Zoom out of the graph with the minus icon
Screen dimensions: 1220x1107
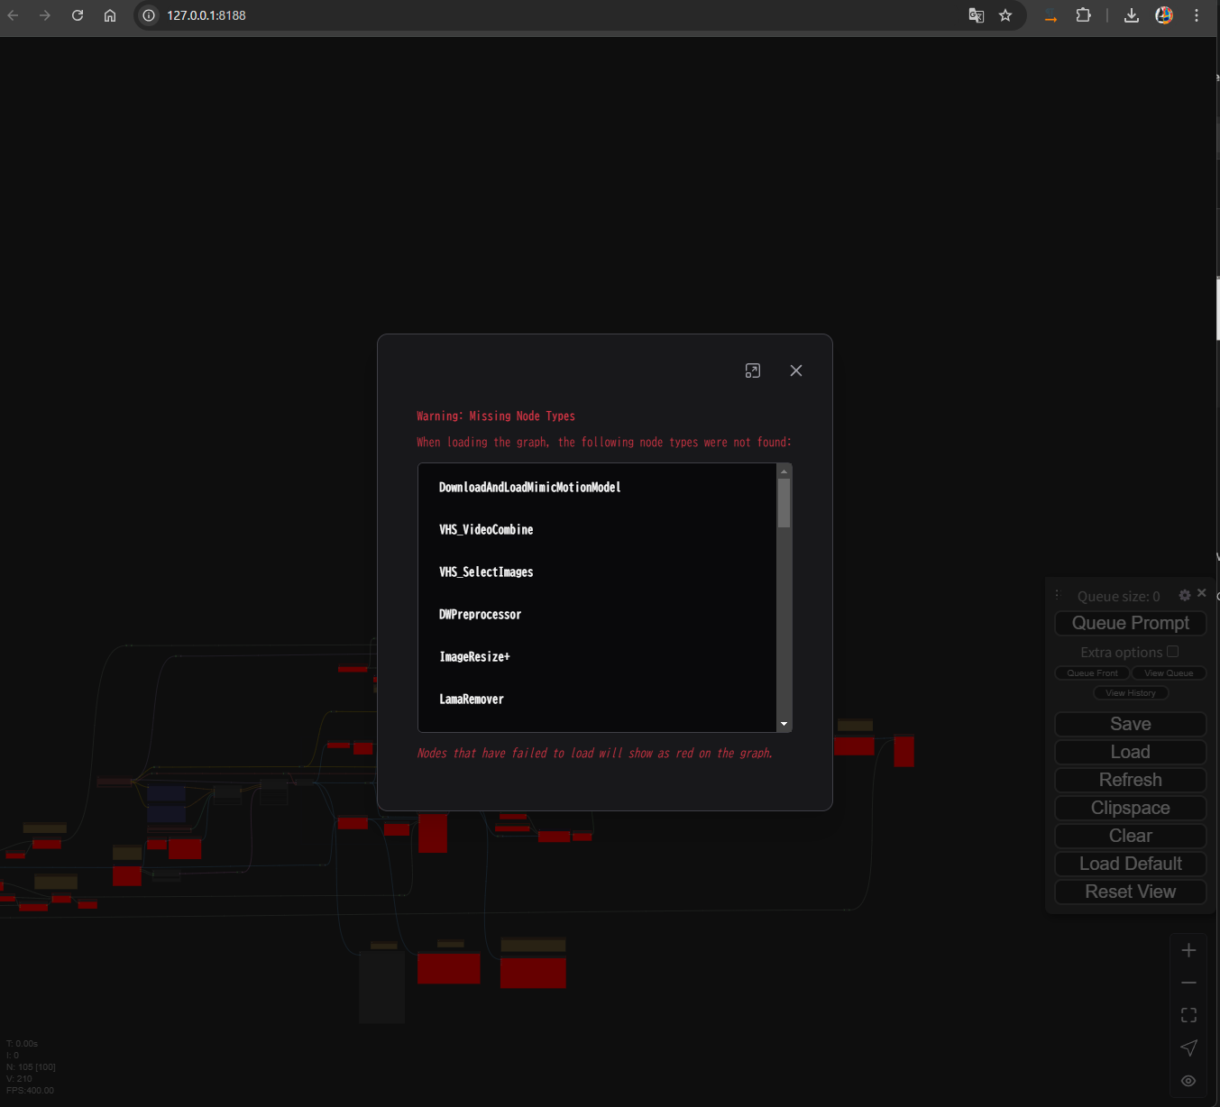pos(1188,982)
